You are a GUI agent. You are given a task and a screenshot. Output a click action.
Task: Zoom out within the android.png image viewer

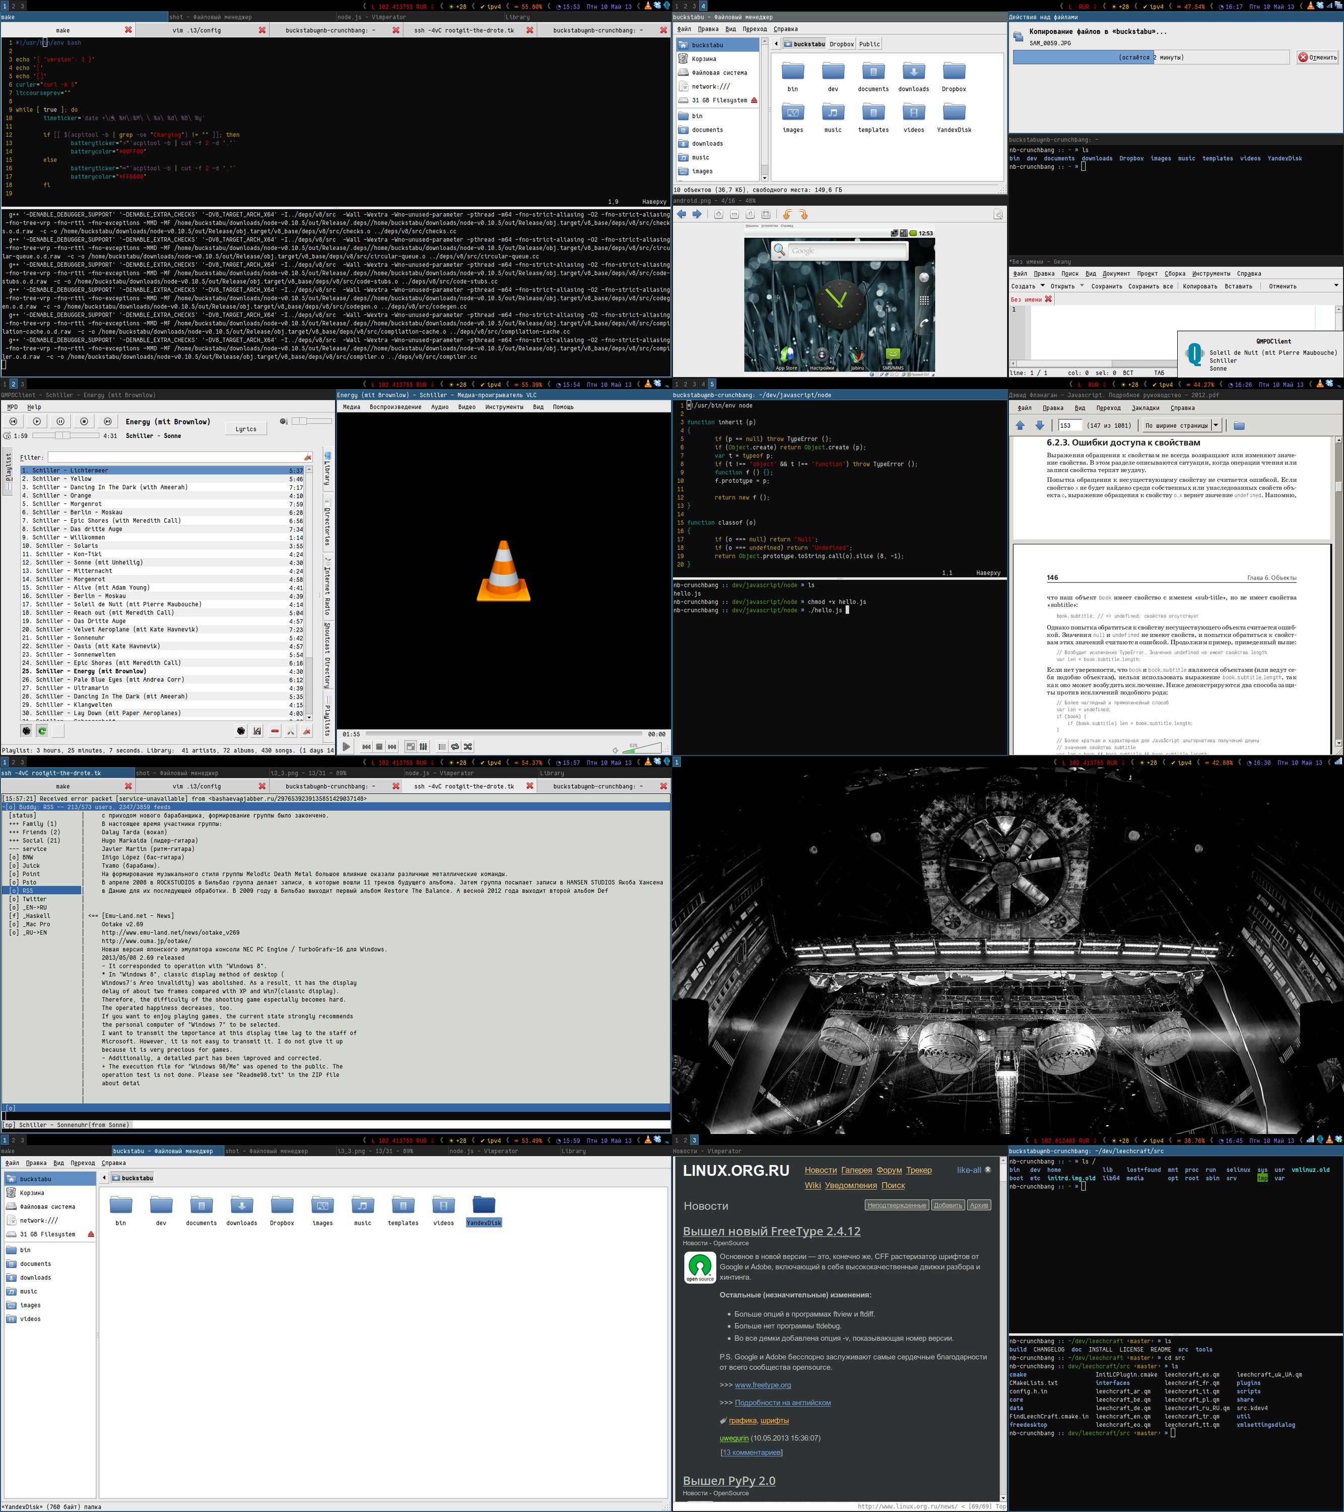coord(734,215)
